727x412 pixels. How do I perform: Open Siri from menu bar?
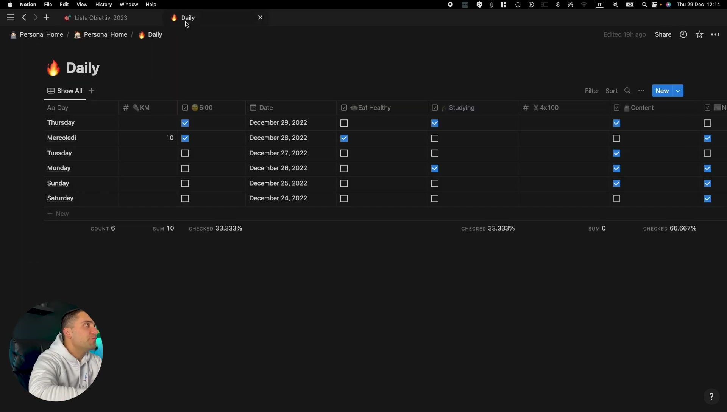click(669, 5)
